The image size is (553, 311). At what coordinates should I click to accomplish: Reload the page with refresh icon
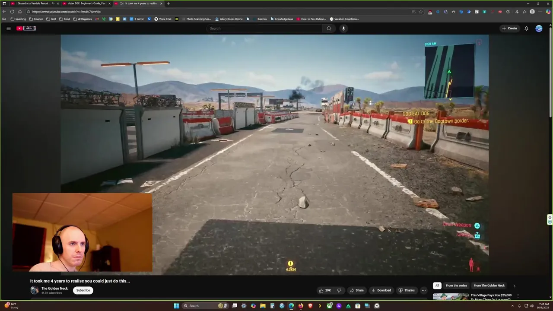coord(12,12)
